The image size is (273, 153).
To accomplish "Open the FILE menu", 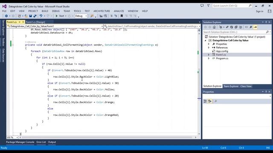I will tap(4, 11).
